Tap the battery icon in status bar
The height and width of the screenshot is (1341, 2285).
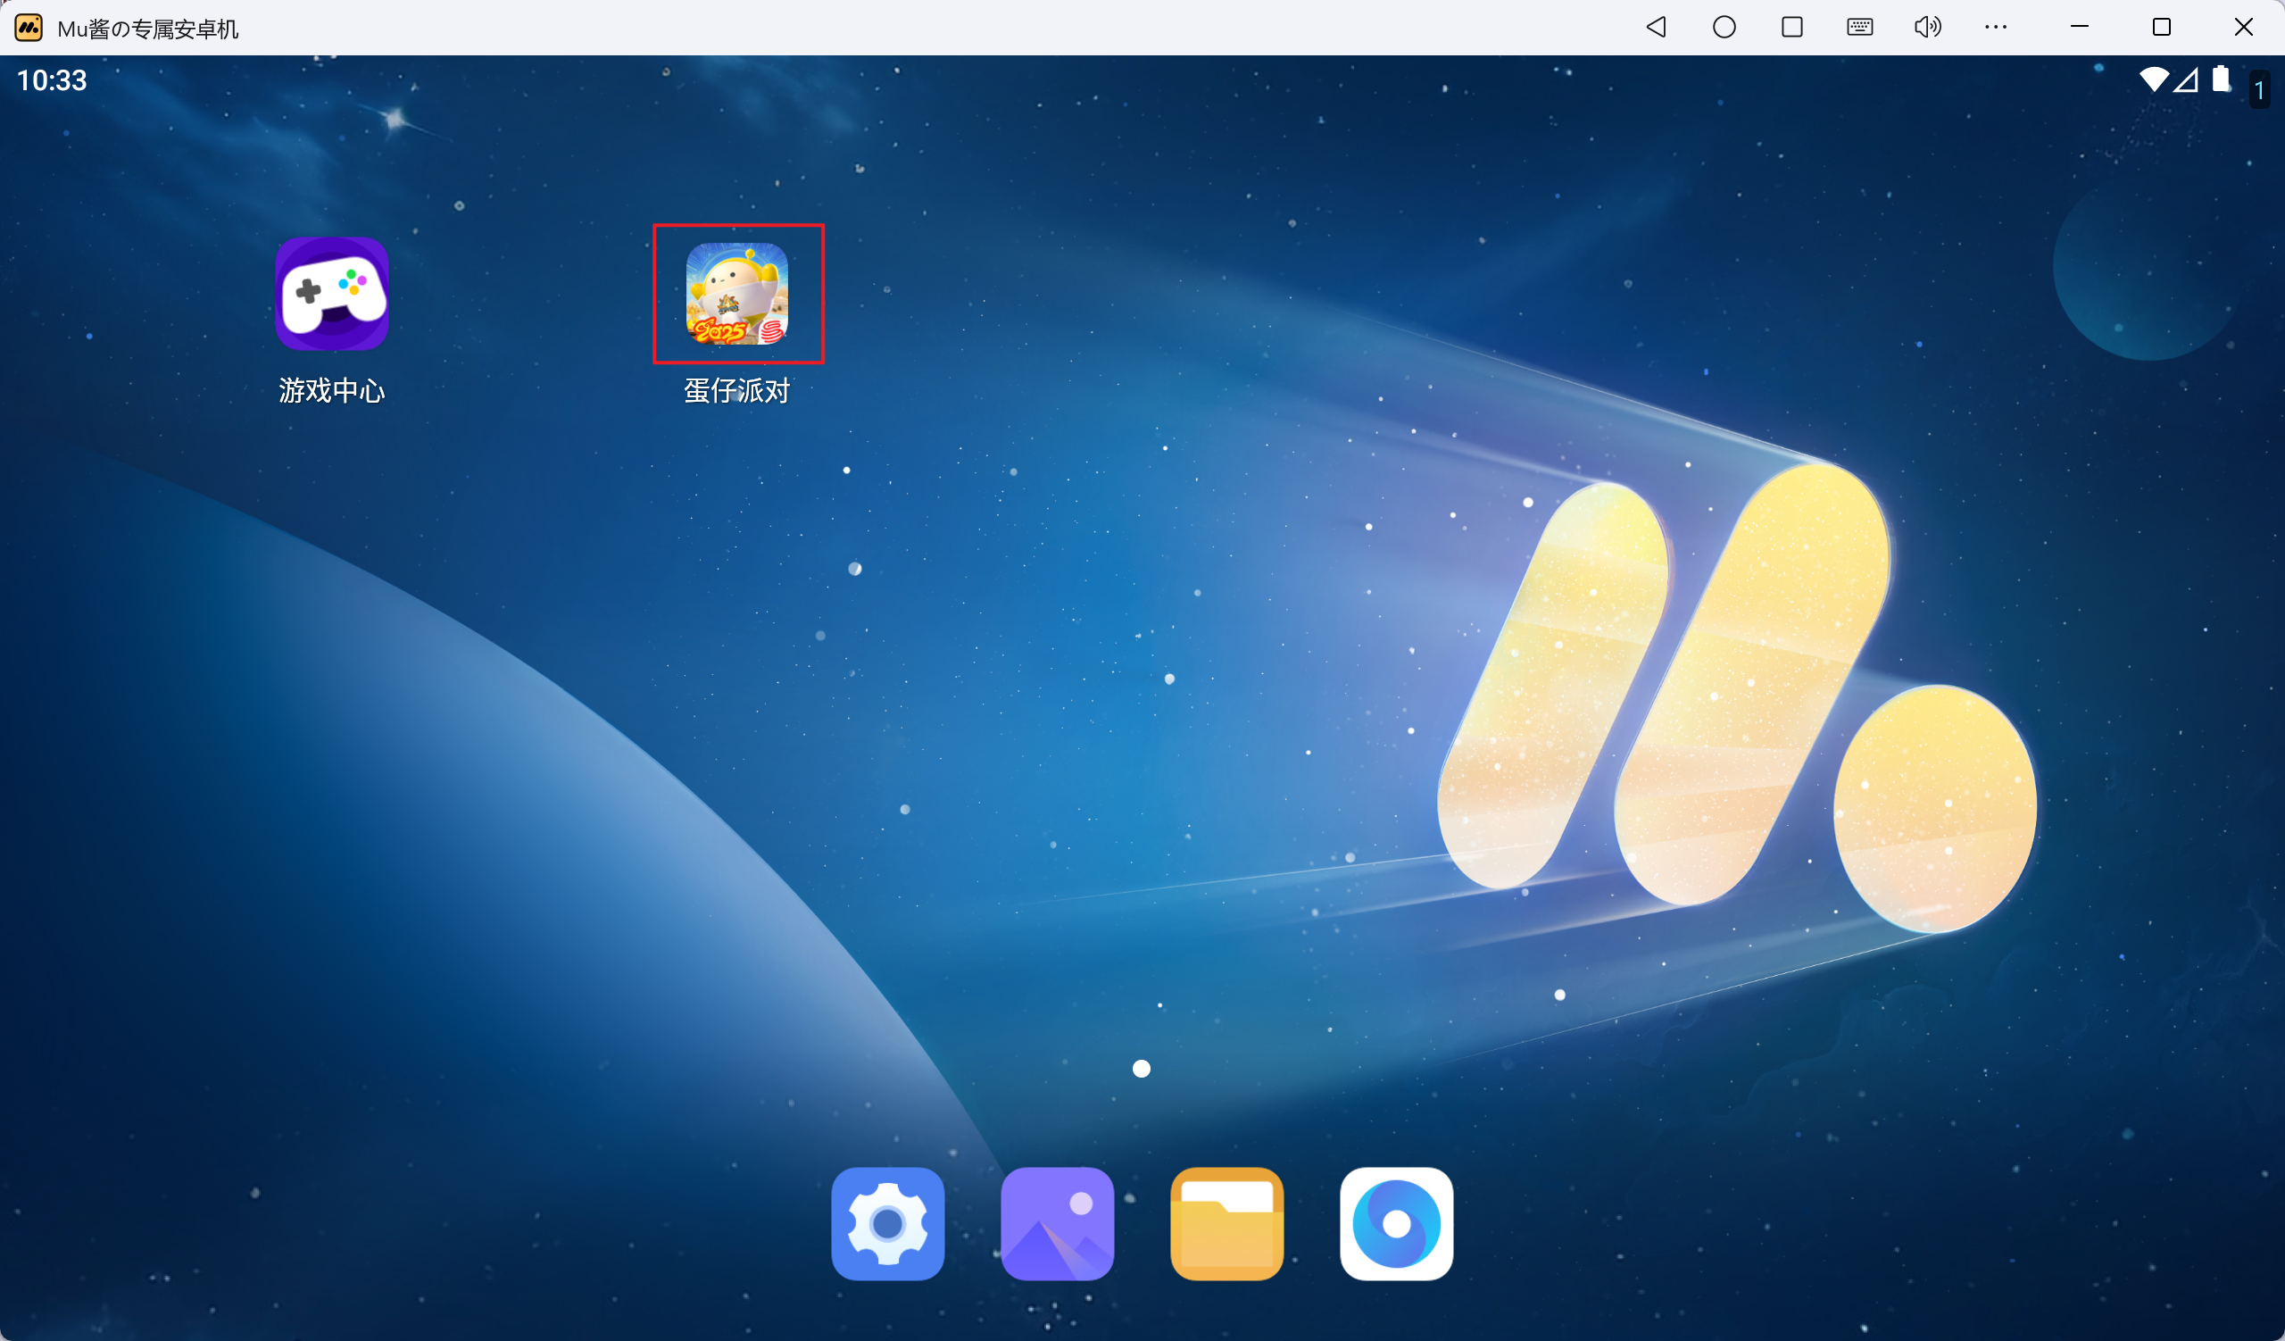point(2221,79)
